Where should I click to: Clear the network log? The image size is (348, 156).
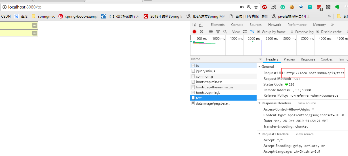pyautogui.click(x=202, y=32)
